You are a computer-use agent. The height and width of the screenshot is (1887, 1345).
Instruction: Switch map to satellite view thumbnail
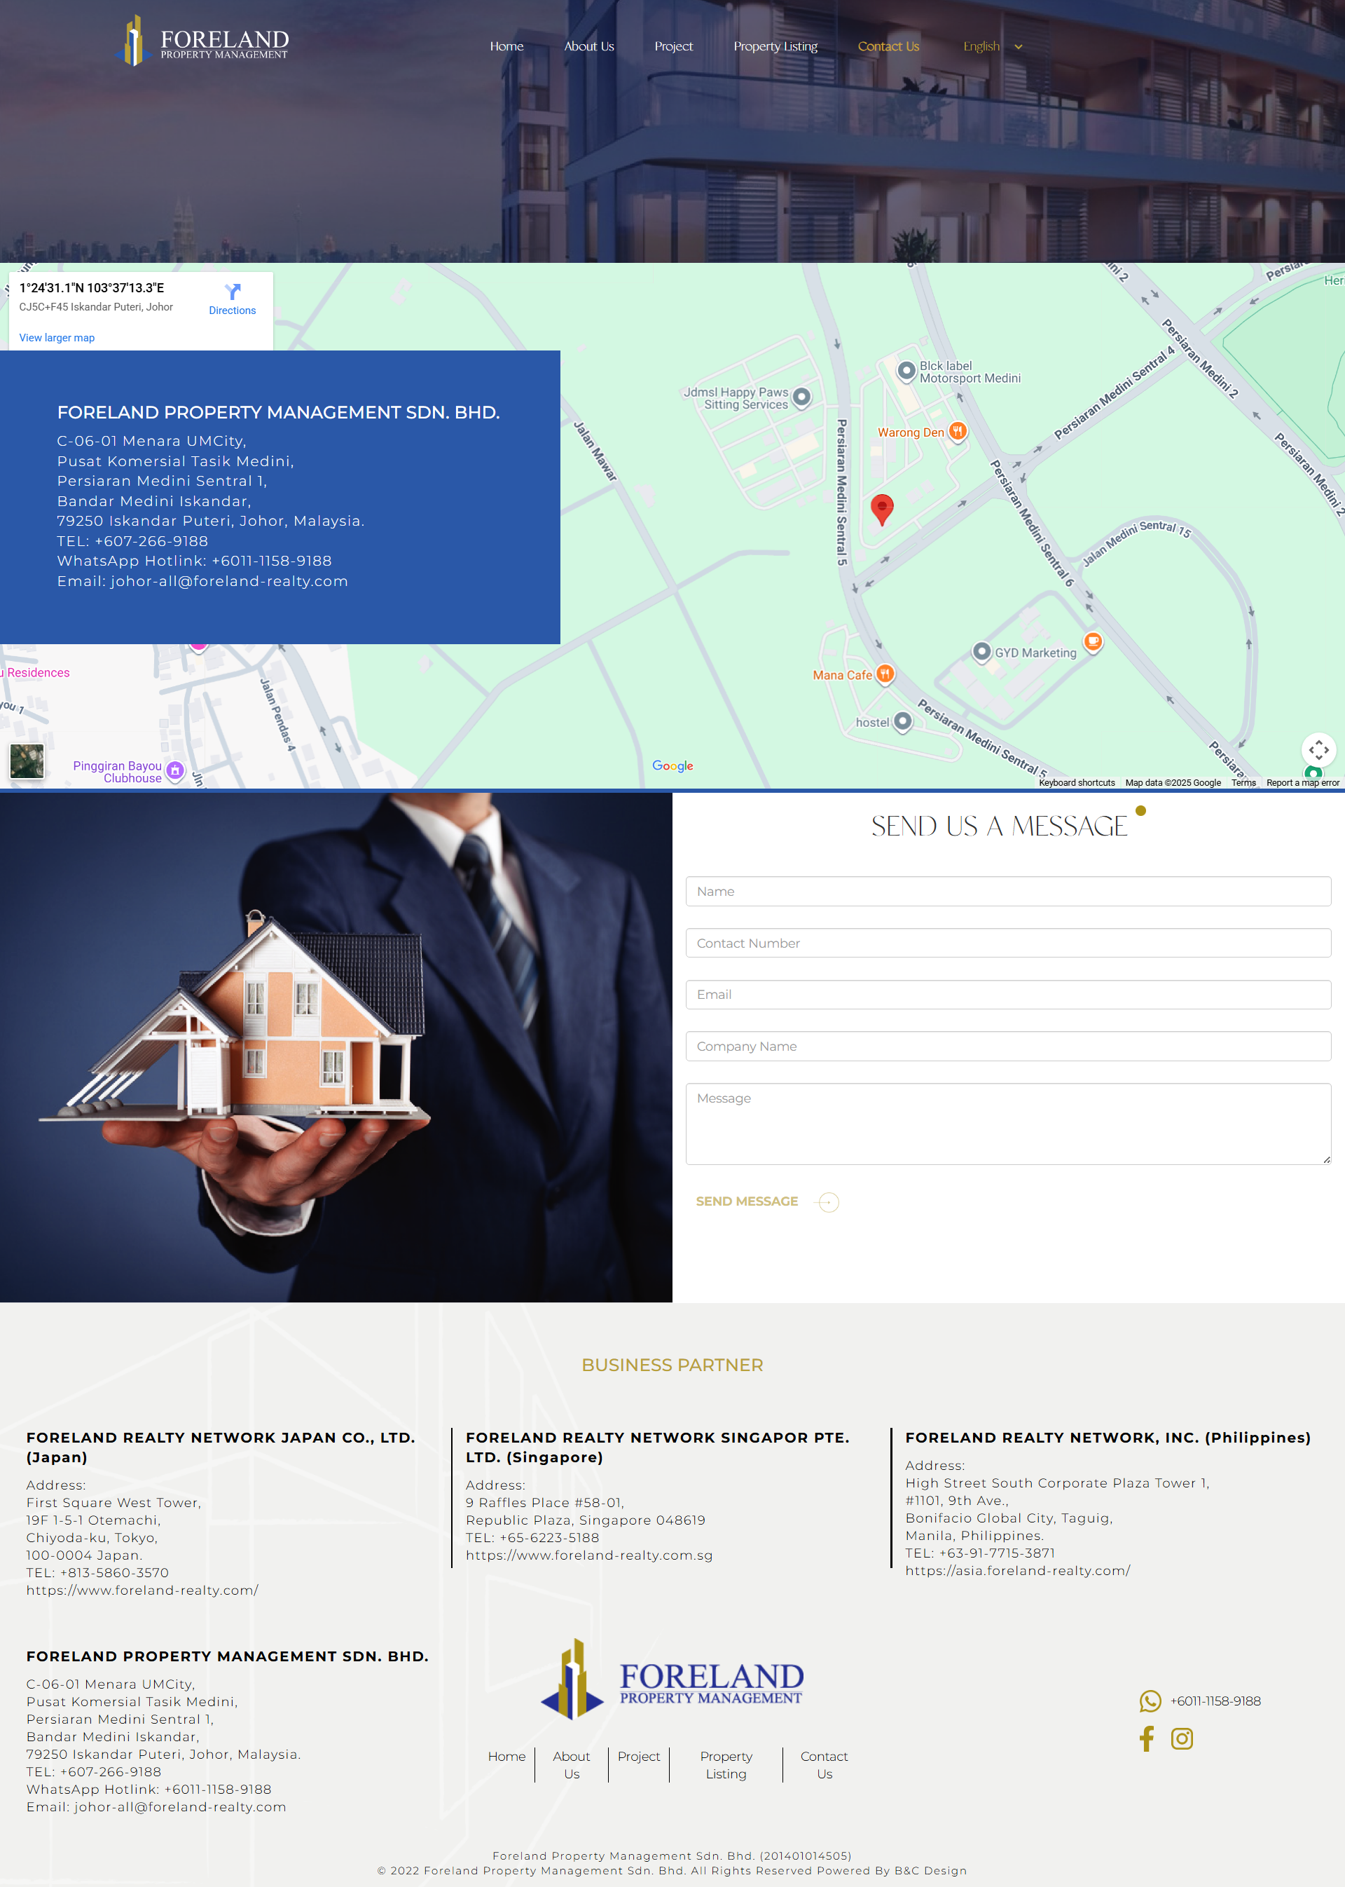tap(27, 761)
